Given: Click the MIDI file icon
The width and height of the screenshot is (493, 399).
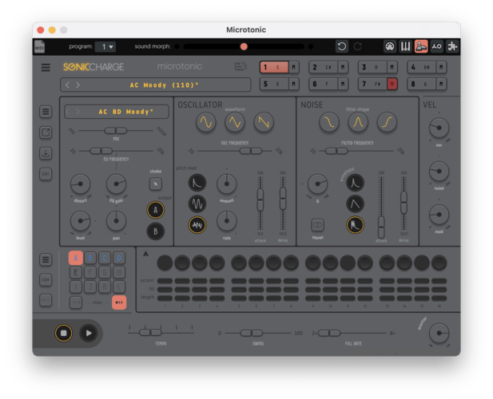Looking at the screenshot, I should pyautogui.click(x=40, y=47).
